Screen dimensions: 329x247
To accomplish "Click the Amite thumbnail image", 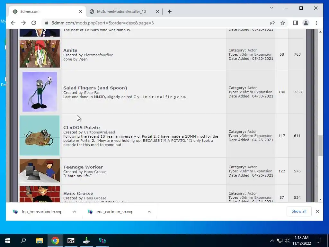I will pos(40,54).
